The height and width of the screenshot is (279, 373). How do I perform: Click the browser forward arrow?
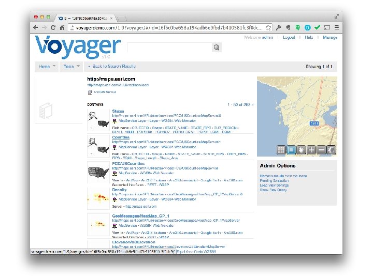(x=44, y=27)
